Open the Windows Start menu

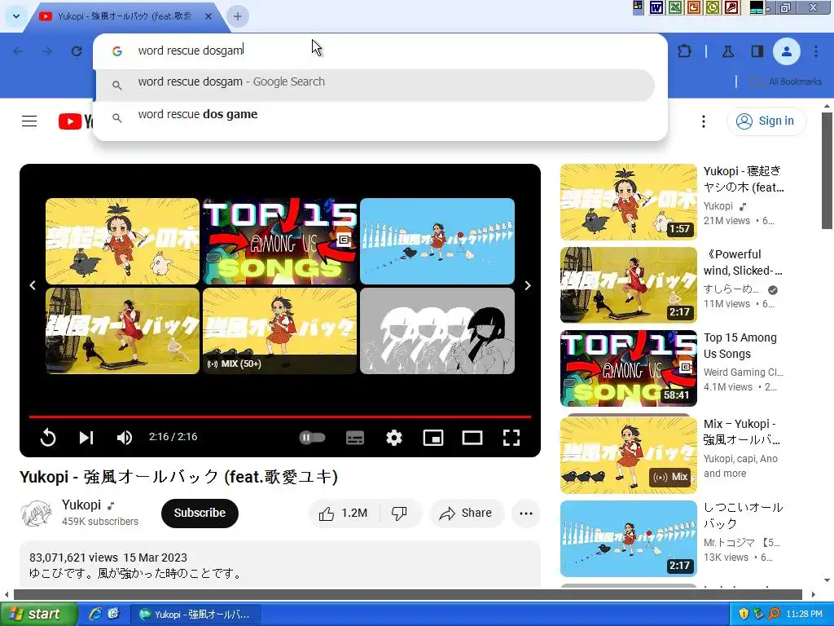pos(38,615)
